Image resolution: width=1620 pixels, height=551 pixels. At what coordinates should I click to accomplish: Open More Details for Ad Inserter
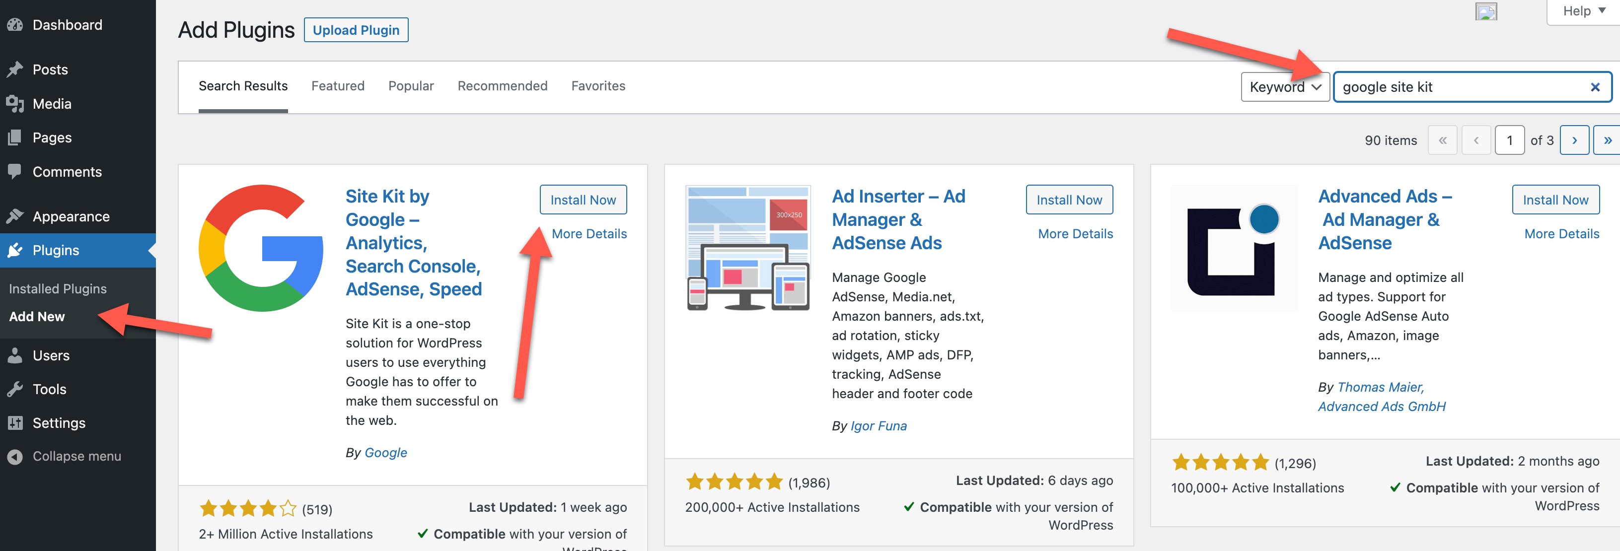point(1075,234)
